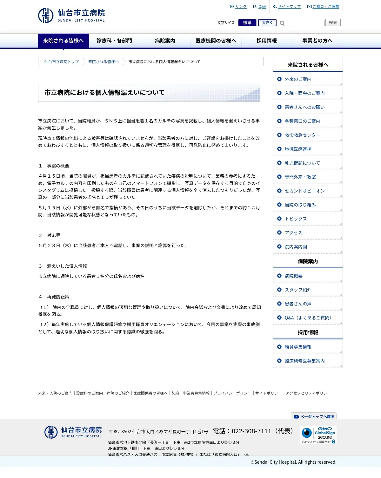This screenshot has height=478, width=381.
Task: Click the footer Sendai City Hospital logo
Action: point(73,432)
